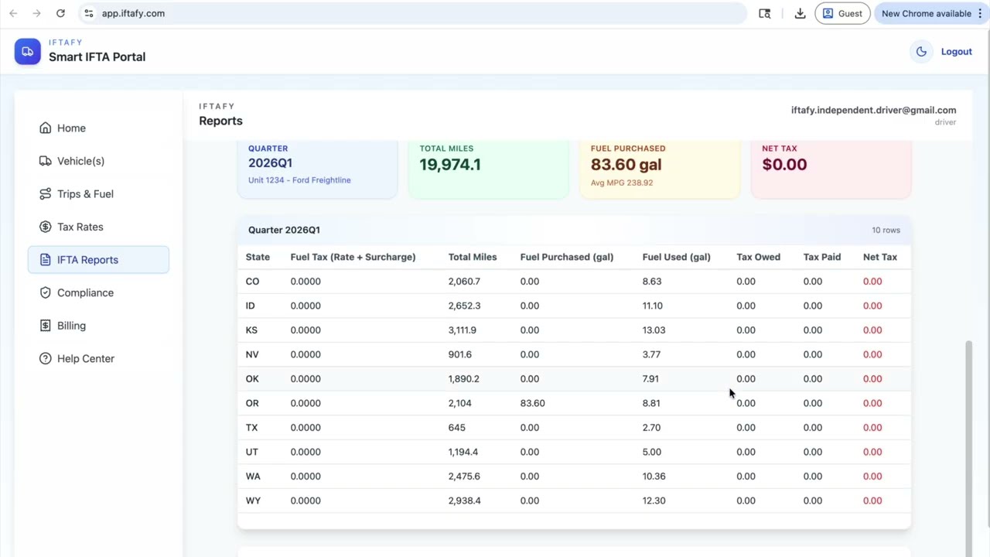Screen dimensions: 990x557
Task: Click WA total miles 2,475.6
Action: (463, 477)
